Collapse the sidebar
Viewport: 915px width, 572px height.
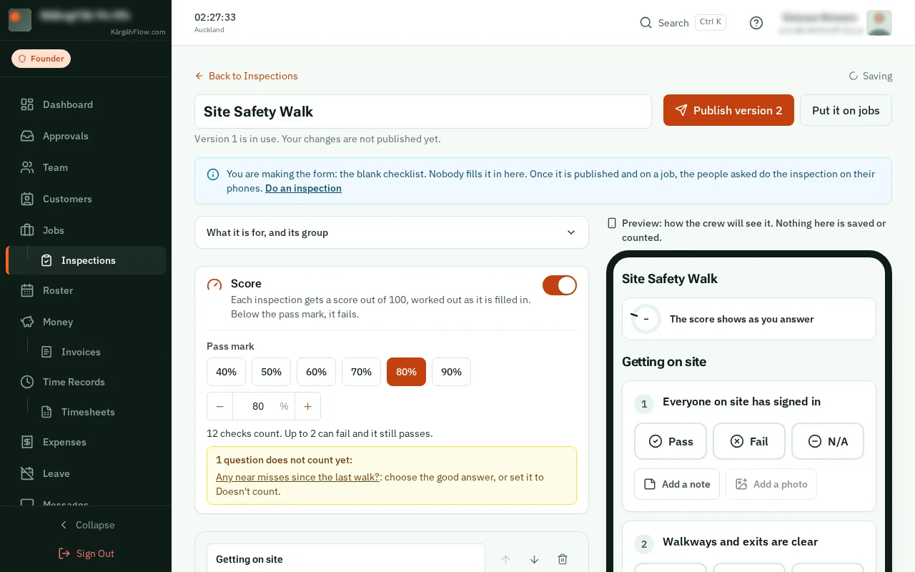coord(86,525)
